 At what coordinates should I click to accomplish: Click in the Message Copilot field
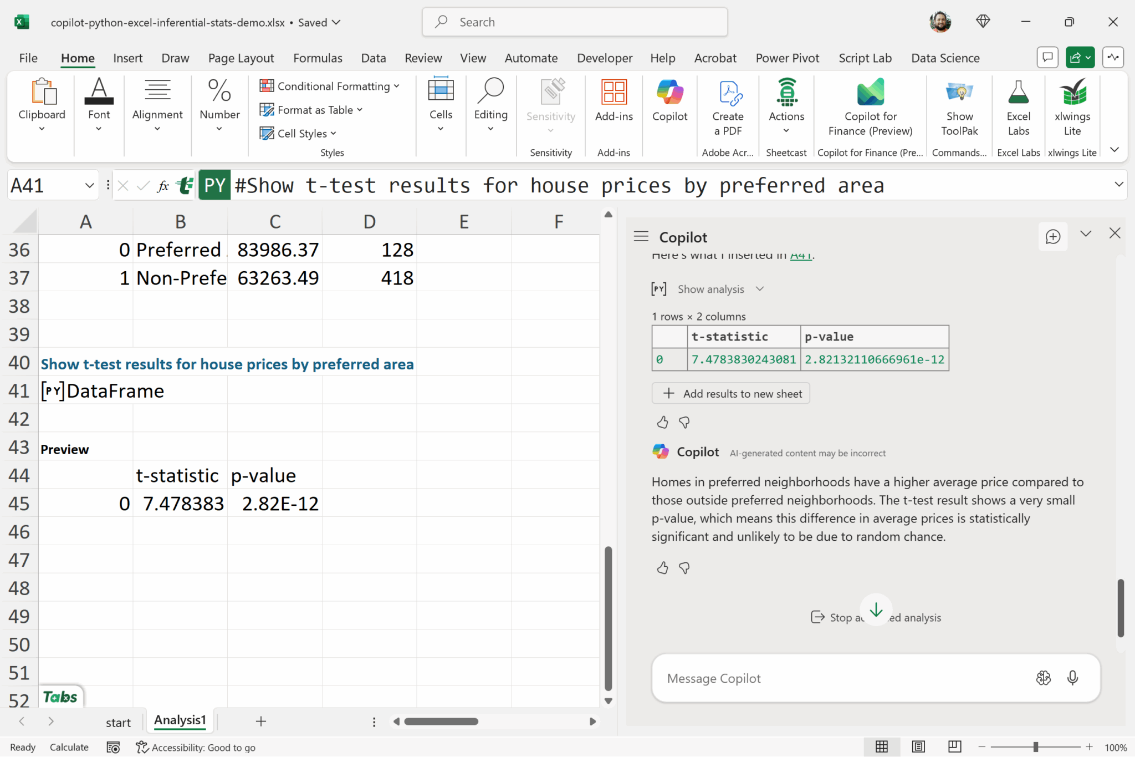831,678
